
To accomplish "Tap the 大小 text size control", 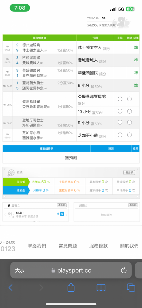I will tap(19, 270).
